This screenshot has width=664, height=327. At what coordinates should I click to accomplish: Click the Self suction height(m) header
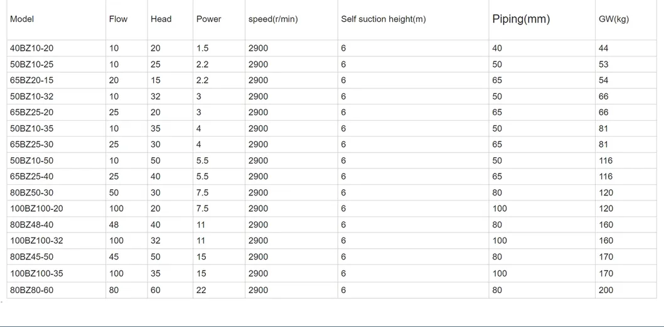click(x=383, y=19)
